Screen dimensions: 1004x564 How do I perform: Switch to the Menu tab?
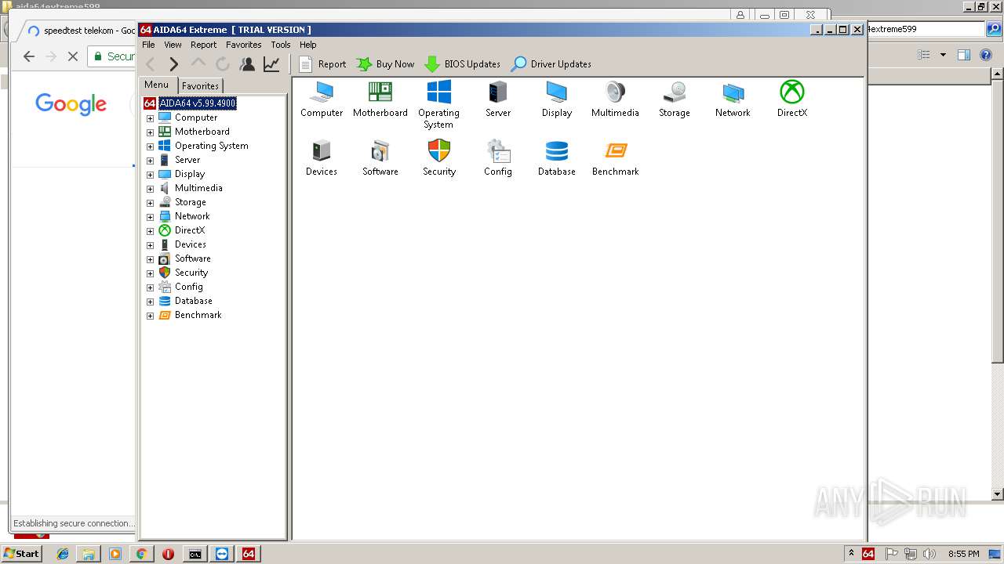(x=157, y=85)
